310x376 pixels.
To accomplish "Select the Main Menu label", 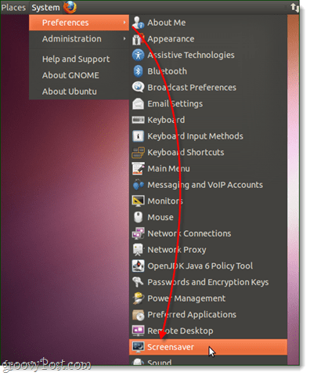I will point(168,168).
